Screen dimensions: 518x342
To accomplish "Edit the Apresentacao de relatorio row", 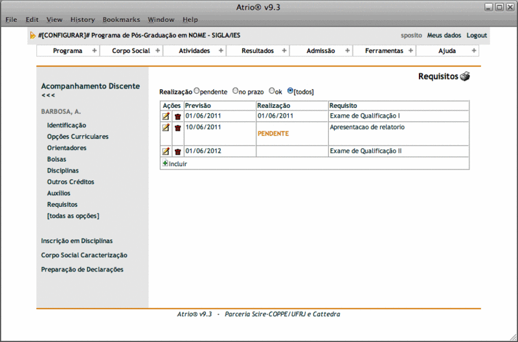I will coord(166,127).
